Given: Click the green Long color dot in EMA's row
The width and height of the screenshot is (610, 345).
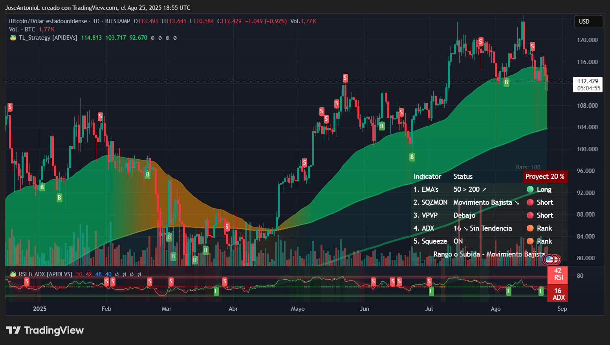Looking at the screenshot, I should 530,189.
